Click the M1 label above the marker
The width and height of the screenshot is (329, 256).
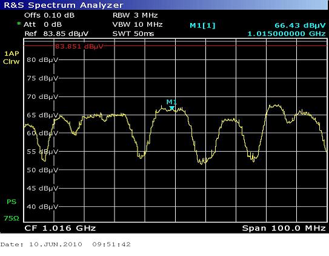click(171, 102)
